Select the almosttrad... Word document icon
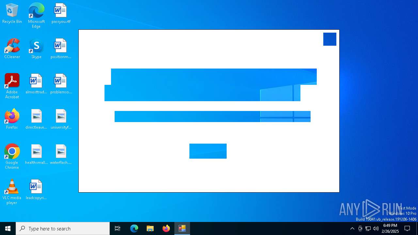 36,84
